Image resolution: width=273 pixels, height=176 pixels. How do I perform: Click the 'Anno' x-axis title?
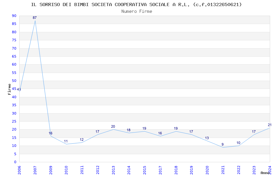pyautogui.click(x=265, y=173)
